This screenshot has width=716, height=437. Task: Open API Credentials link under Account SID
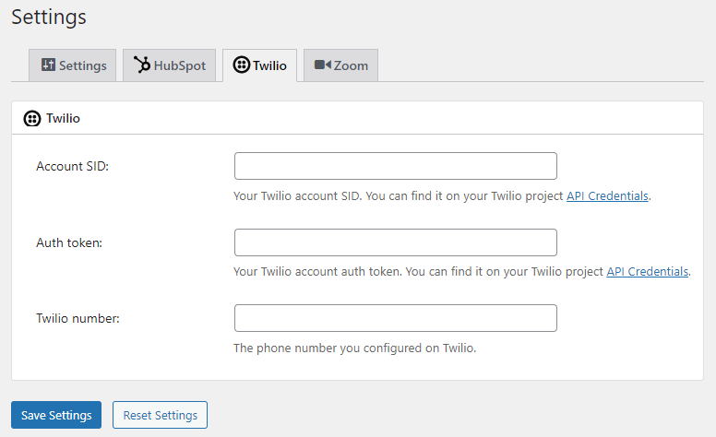pyautogui.click(x=607, y=196)
